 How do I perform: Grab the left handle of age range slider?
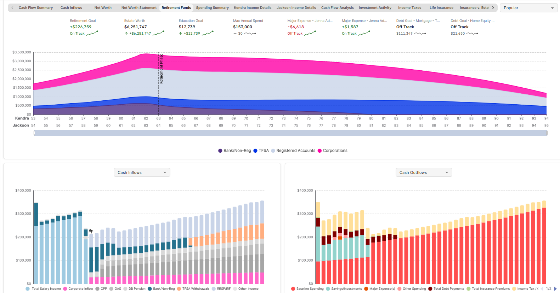[x=34, y=133]
